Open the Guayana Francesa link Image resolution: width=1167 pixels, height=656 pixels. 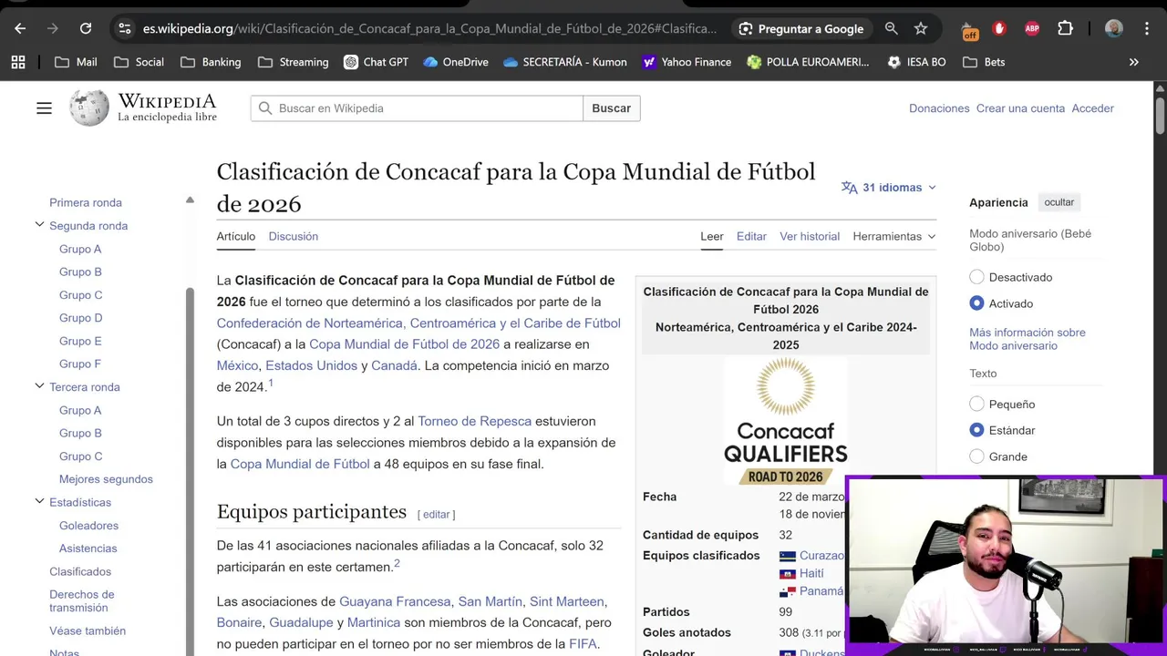pyautogui.click(x=395, y=601)
